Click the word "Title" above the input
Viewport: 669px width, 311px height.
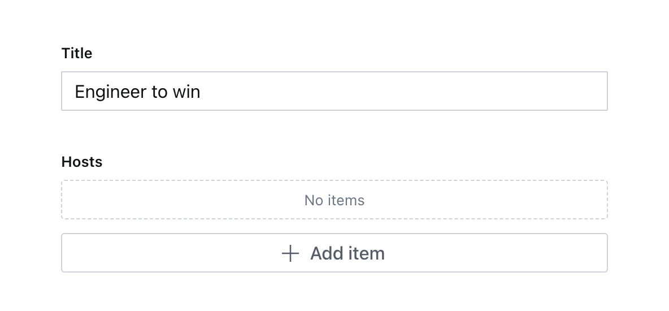(x=77, y=53)
